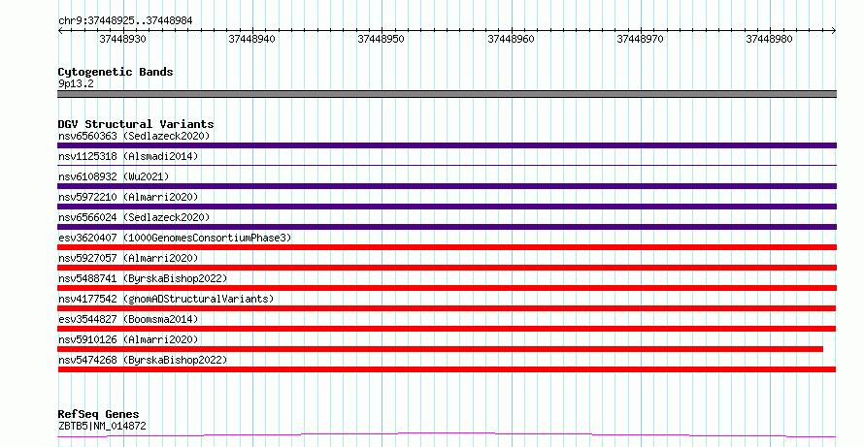864x447 pixels.
Task: Click the chr9:37448925..37448984 region label
Action: 125,21
